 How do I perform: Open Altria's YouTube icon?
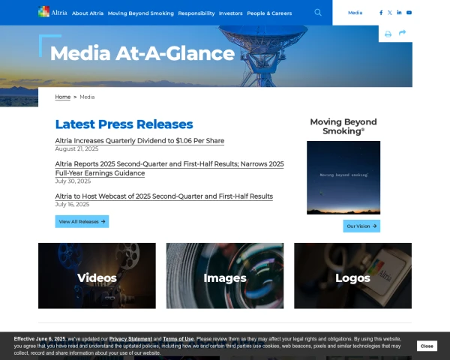pyautogui.click(x=409, y=13)
